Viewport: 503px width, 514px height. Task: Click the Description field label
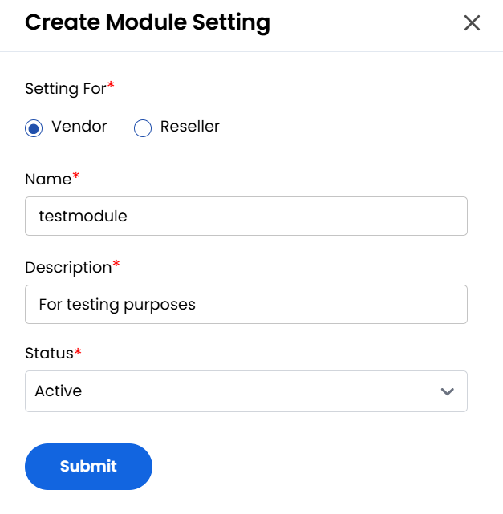68,268
